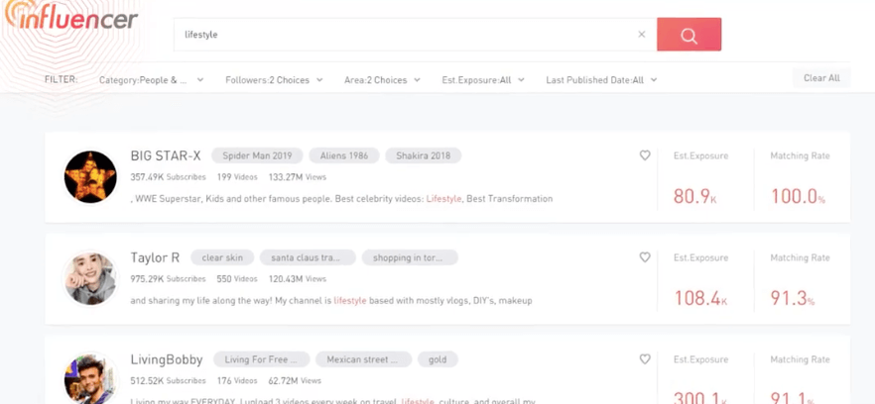Click the 62.72M Views text
The width and height of the screenshot is (875, 404).
tap(296, 381)
